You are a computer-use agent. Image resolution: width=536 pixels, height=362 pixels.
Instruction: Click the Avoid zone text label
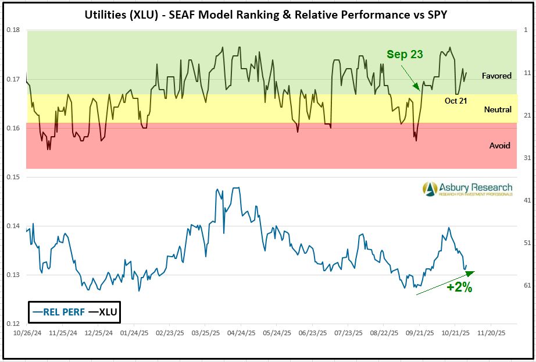pyautogui.click(x=499, y=145)
